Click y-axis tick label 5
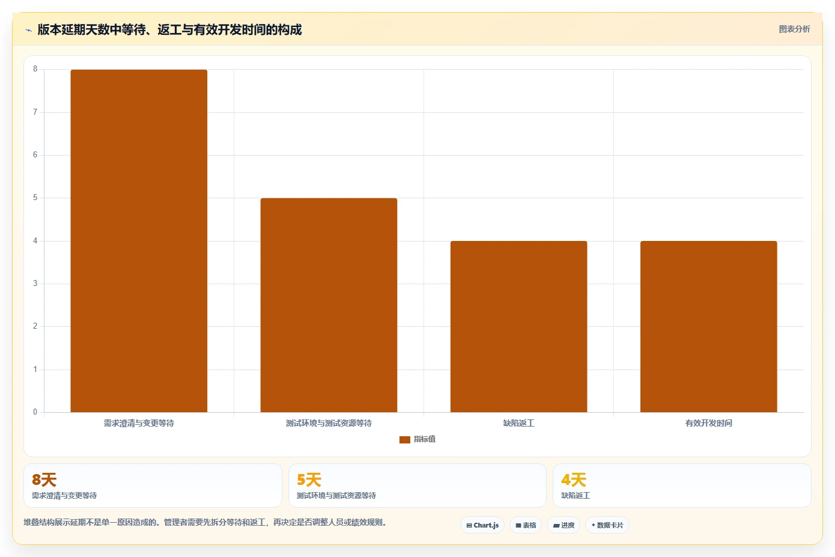835x557 pixels. (35, 198)
